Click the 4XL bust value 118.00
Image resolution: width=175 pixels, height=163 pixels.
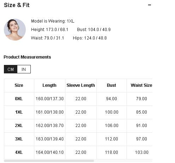pyautogui.click(x=111, y=152)
